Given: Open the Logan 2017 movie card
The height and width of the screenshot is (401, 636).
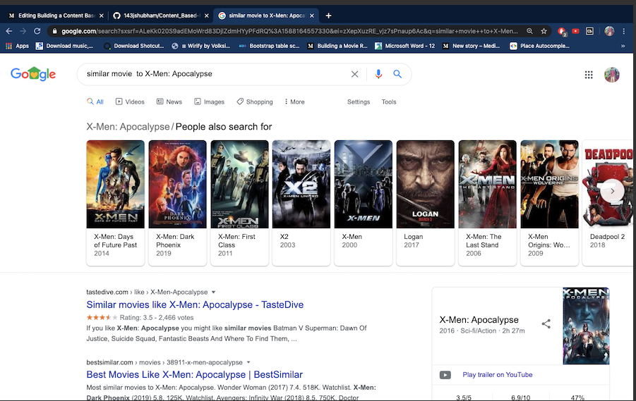Looking at the screenshot, I should (426, 203).
